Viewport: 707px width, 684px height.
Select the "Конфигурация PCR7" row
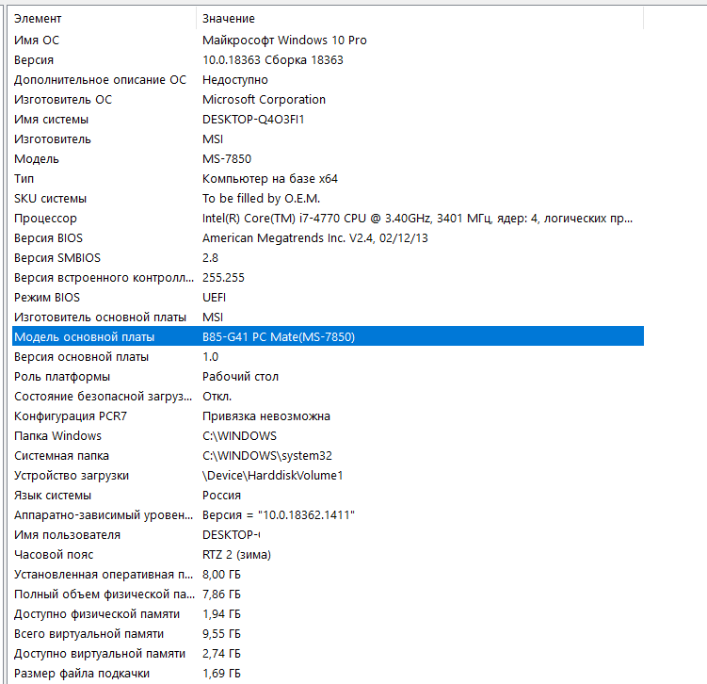[x=328, y=416]
